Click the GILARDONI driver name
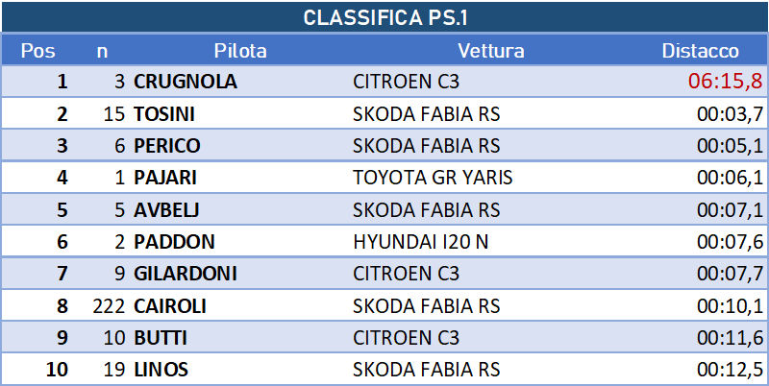This screenshot has height=386, width=769. tap(185, 274)
